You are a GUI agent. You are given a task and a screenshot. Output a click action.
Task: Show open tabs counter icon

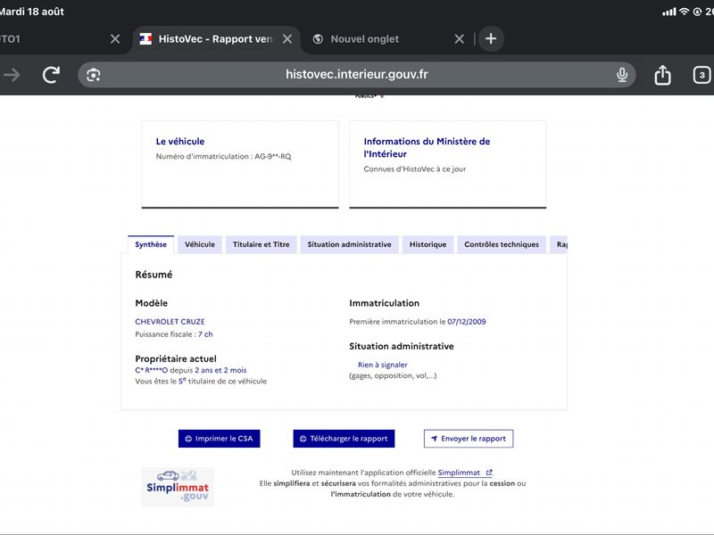pyautogui.click(x=702, y=75)
